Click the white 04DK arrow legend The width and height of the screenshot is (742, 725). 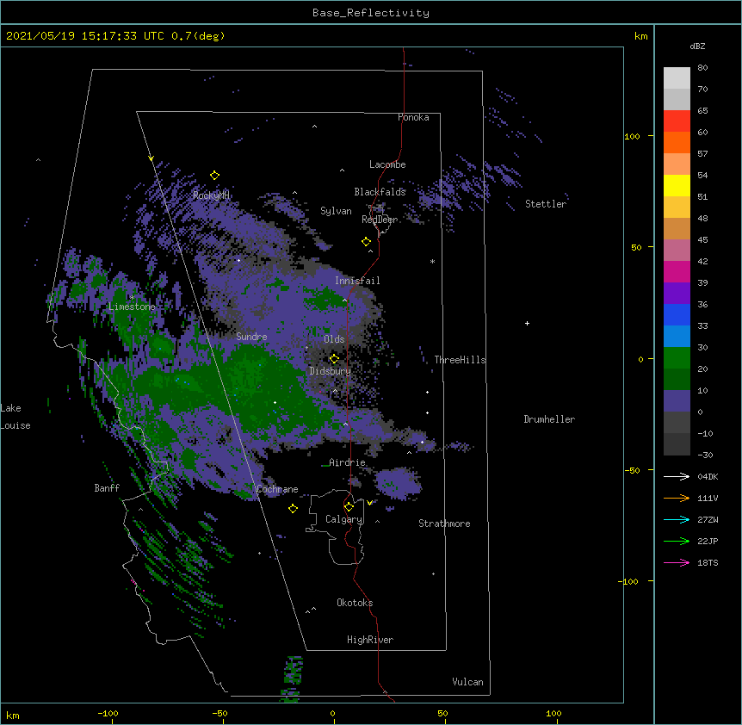(x=677, y=476)
